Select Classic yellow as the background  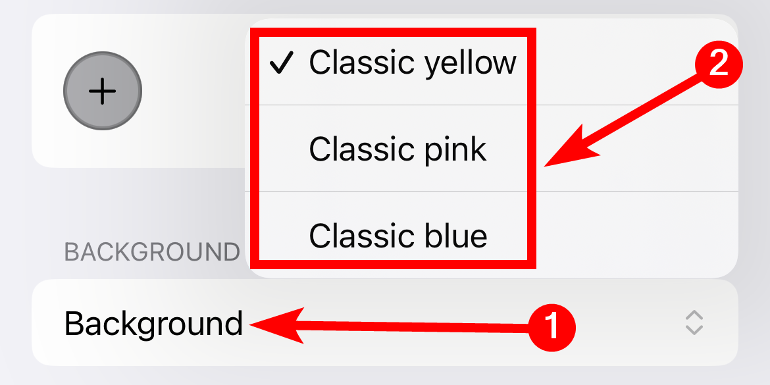pyautogui.click(x=415, y=63)
